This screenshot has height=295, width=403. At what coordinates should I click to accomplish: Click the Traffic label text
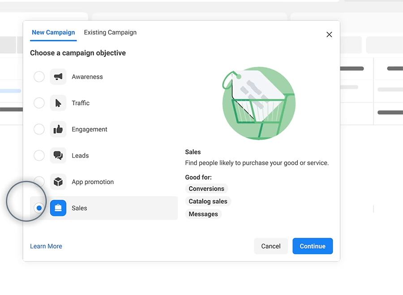point(81,103)
